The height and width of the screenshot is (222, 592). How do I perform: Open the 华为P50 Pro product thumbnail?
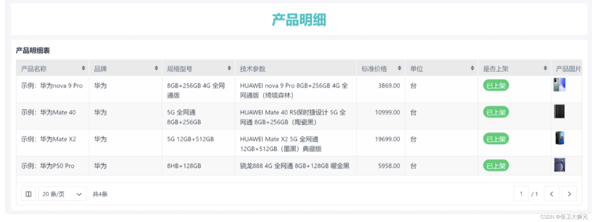pyautogui.click(x=560, y=165)
